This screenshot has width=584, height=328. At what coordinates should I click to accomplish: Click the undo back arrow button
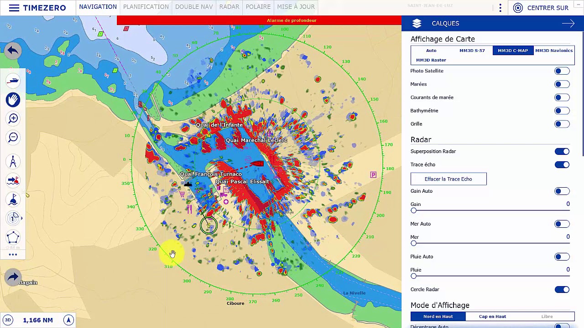(x=13, y=51)
